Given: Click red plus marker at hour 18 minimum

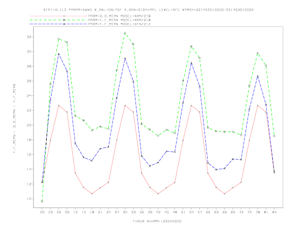Looking at the screenshot, I should [92, 194].
